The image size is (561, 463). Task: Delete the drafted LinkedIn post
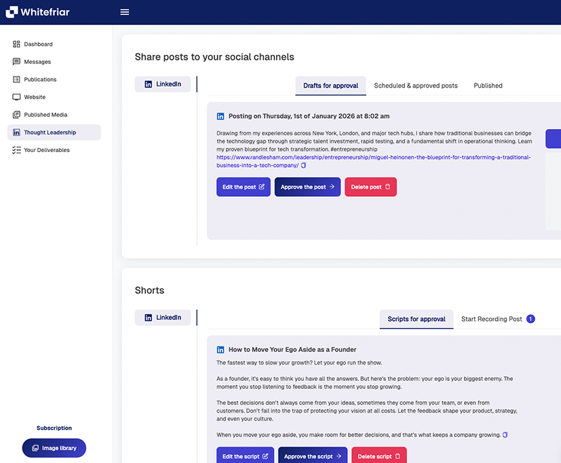[x=370, y=187]
